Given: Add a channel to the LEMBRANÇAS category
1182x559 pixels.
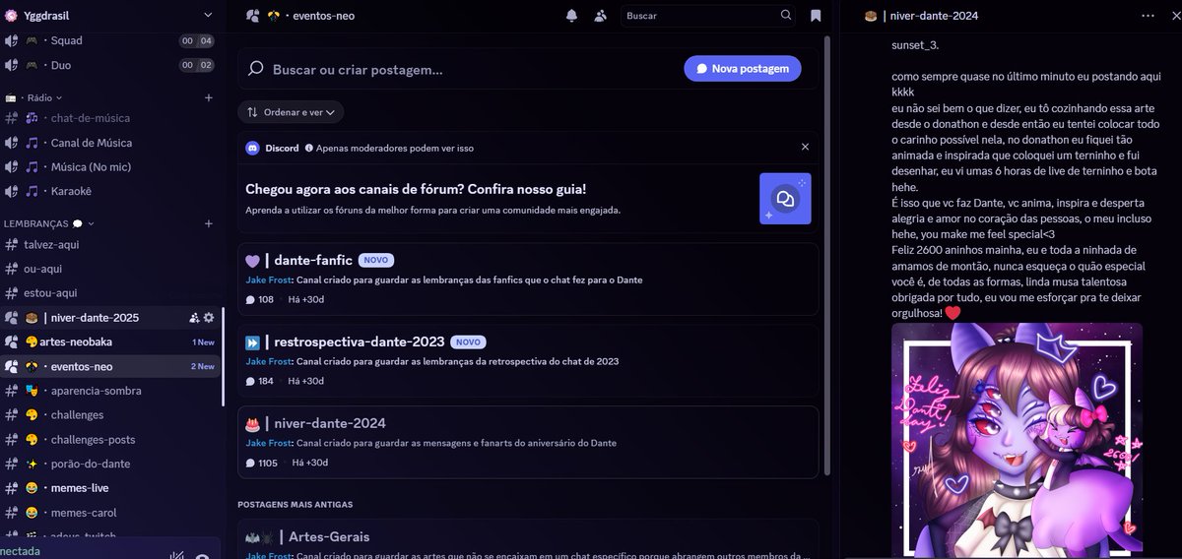Looking at the screenshot, I should click(x=208, y=223).
